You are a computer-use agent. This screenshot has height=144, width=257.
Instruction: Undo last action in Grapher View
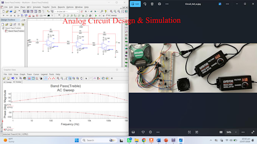coord(13,78)
